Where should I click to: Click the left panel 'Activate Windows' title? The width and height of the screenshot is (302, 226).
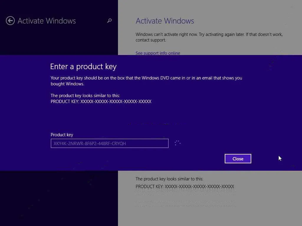click(x=47, y=21)
